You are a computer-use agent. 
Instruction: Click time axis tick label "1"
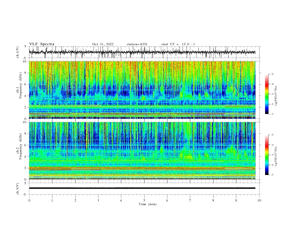(52, 200)
